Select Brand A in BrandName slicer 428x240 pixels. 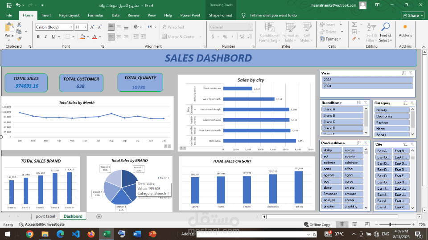point(342,109)
